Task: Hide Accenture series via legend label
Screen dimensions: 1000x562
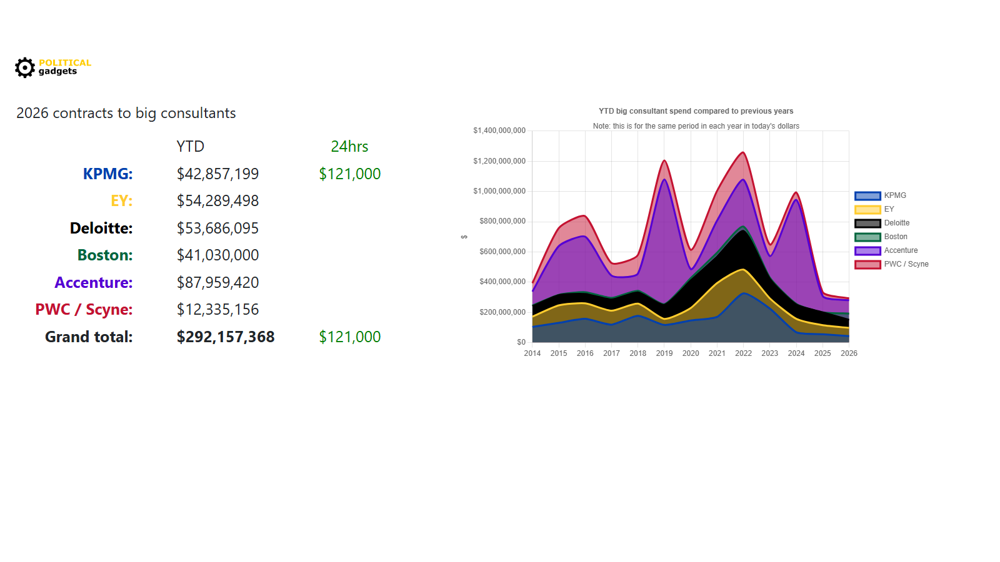Action: [x=901, y=250]
